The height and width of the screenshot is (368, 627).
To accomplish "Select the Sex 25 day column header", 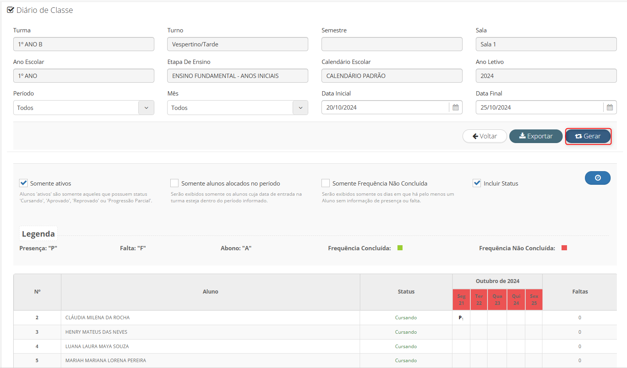I will point(534,300).
